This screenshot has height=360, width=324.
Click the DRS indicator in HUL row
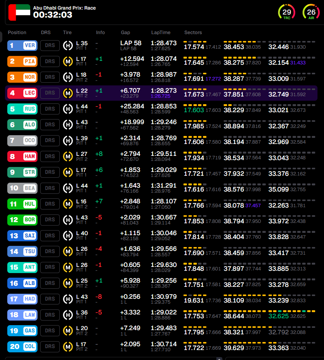(x=50, y=204)
